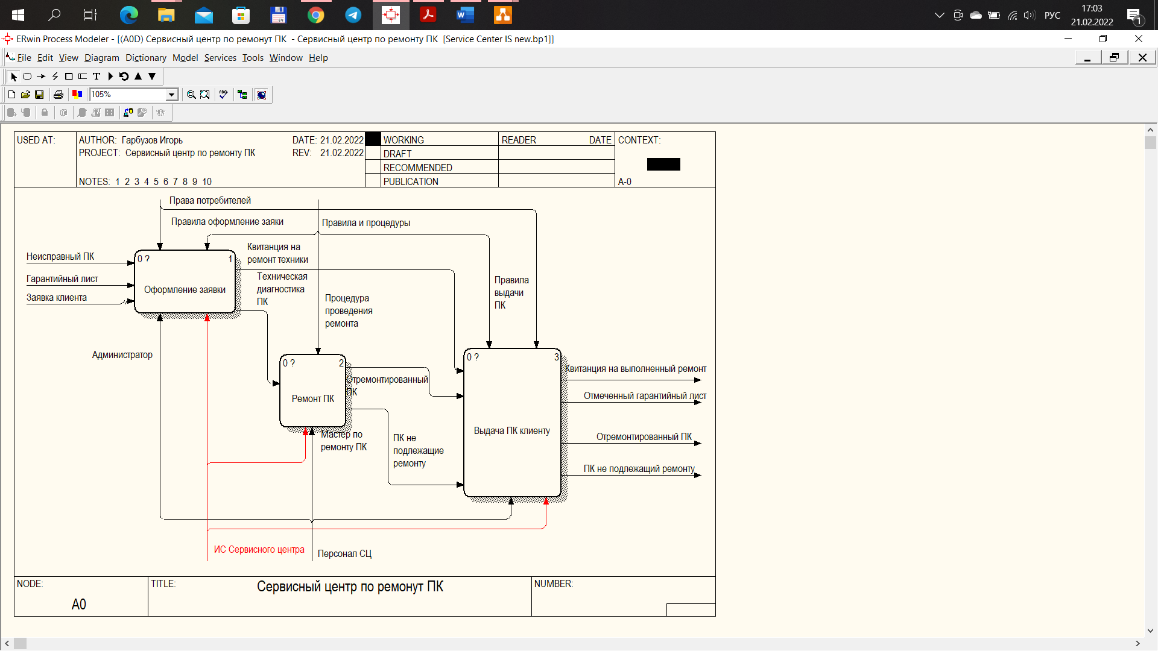
Task: Print the diagram
Action: click(x=59, y=95)
